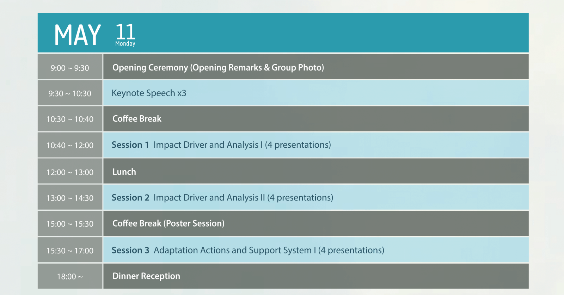Click the 9:30 ~ 10:30 time slot
This screenshot has height=295, width=564.
point(70,93)
